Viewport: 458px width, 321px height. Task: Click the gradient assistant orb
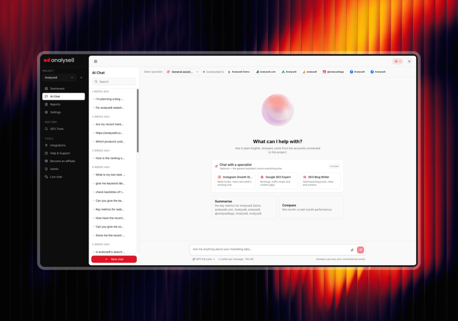tap(278, 110)
